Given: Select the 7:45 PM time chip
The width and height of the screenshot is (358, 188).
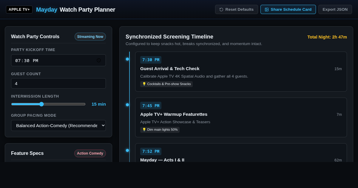Looking at the screenshot, I should click(151, 106).
